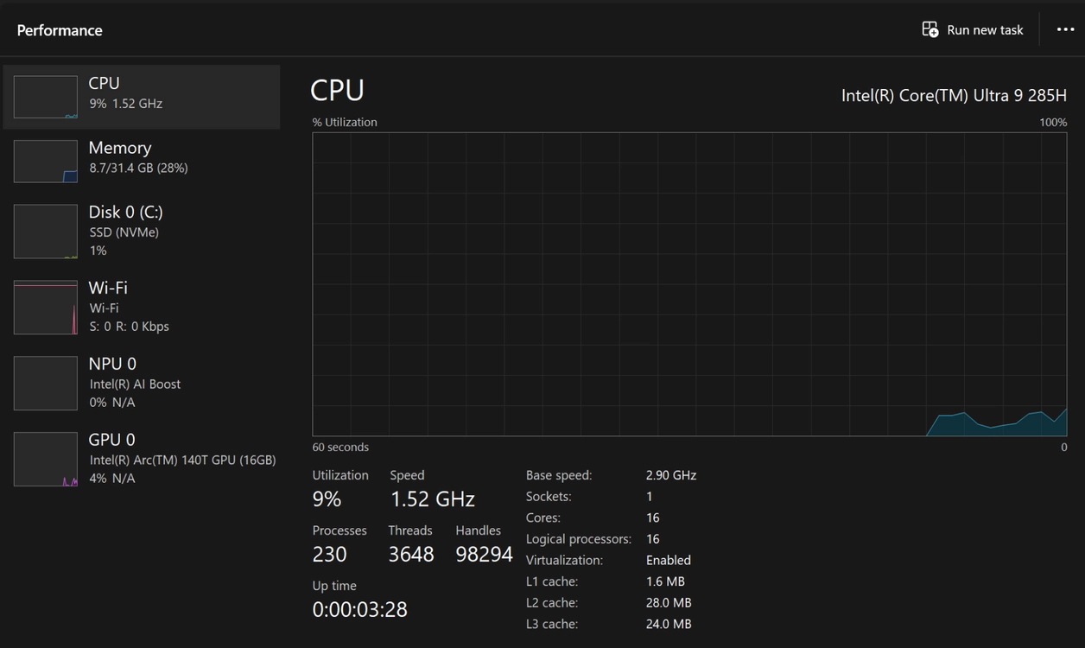This screenshot has width=1085, height=648.
Task: Click the Intel(R) Core(TM) Ultra 9 285H label
Action: 954,96
